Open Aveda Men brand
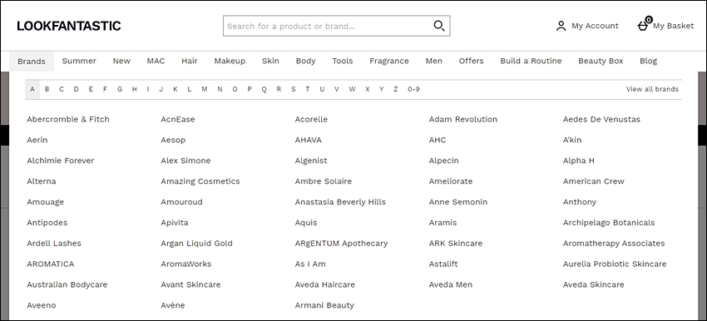 [451, 285]
